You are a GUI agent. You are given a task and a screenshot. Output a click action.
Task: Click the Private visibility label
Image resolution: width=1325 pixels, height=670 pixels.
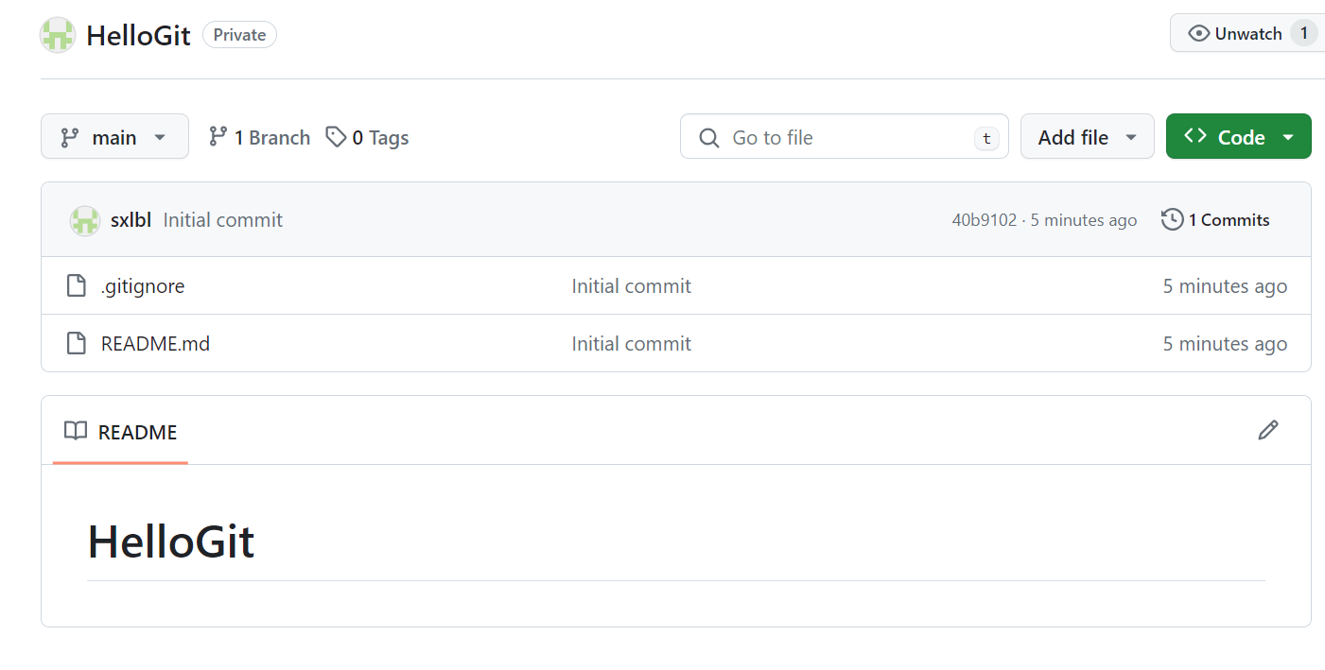[x=239, y=35]
